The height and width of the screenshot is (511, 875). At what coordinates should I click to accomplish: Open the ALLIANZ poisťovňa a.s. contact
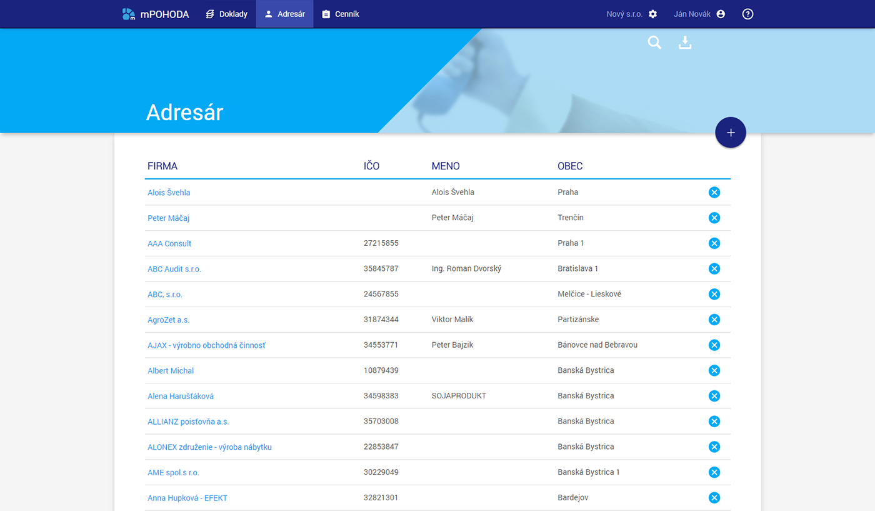188,422
